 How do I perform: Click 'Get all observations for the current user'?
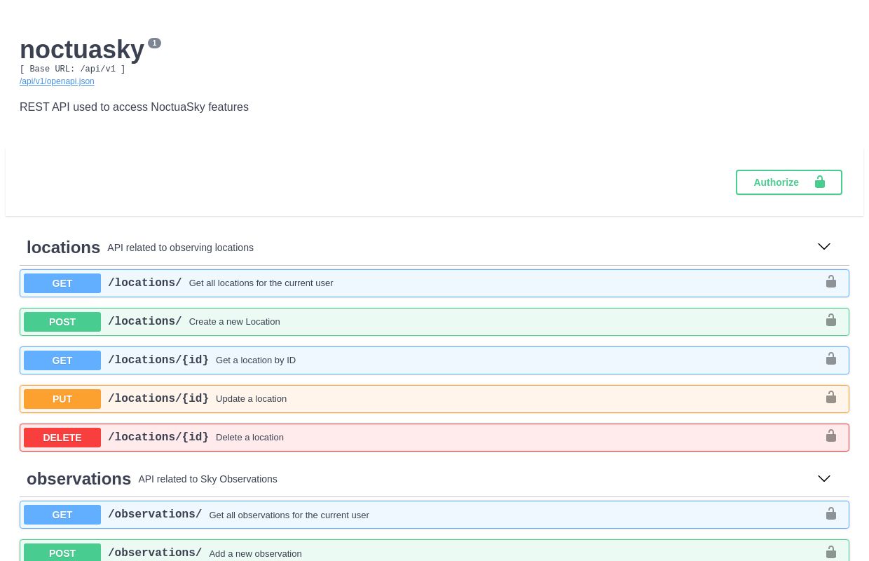pos(289,515)
